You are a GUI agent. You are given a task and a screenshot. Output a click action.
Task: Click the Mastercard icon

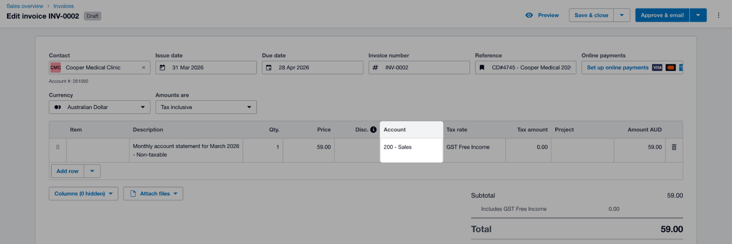click(671, 68)
